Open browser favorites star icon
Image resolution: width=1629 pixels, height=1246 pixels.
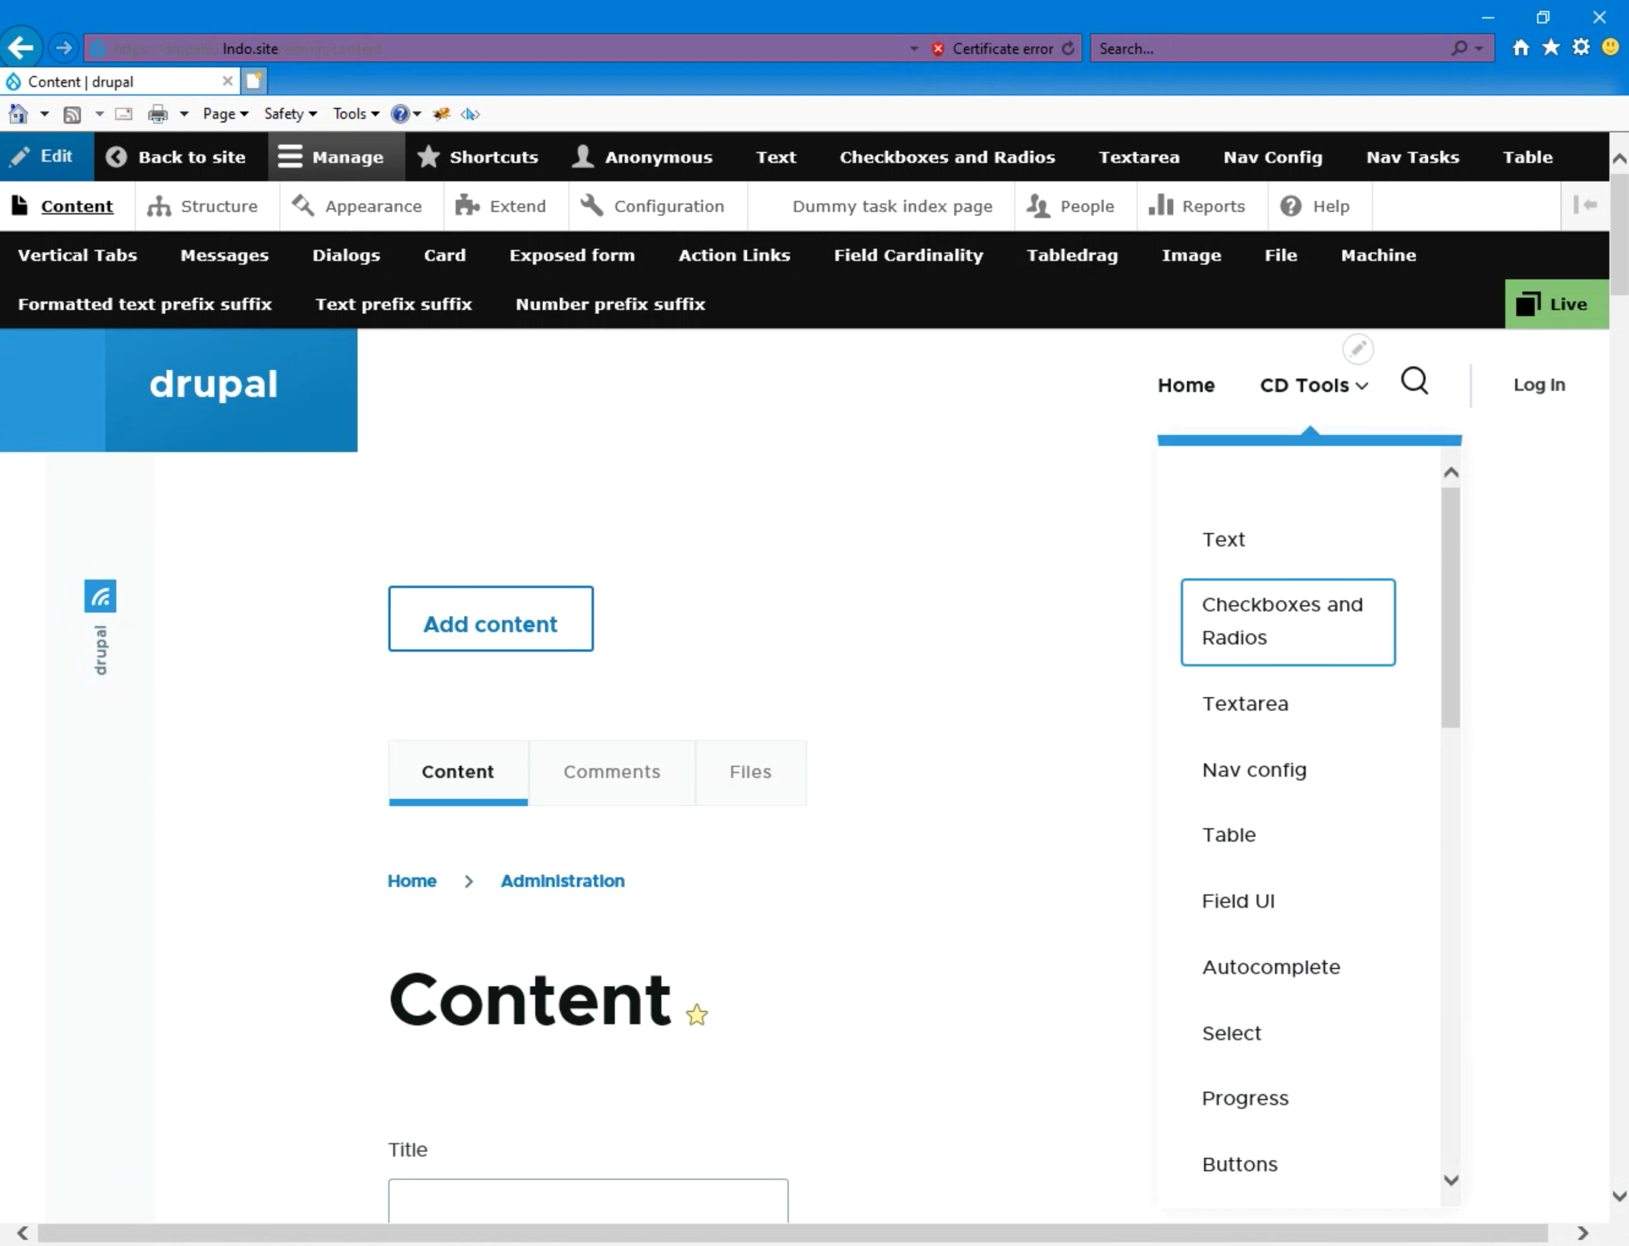point(1551,48)
